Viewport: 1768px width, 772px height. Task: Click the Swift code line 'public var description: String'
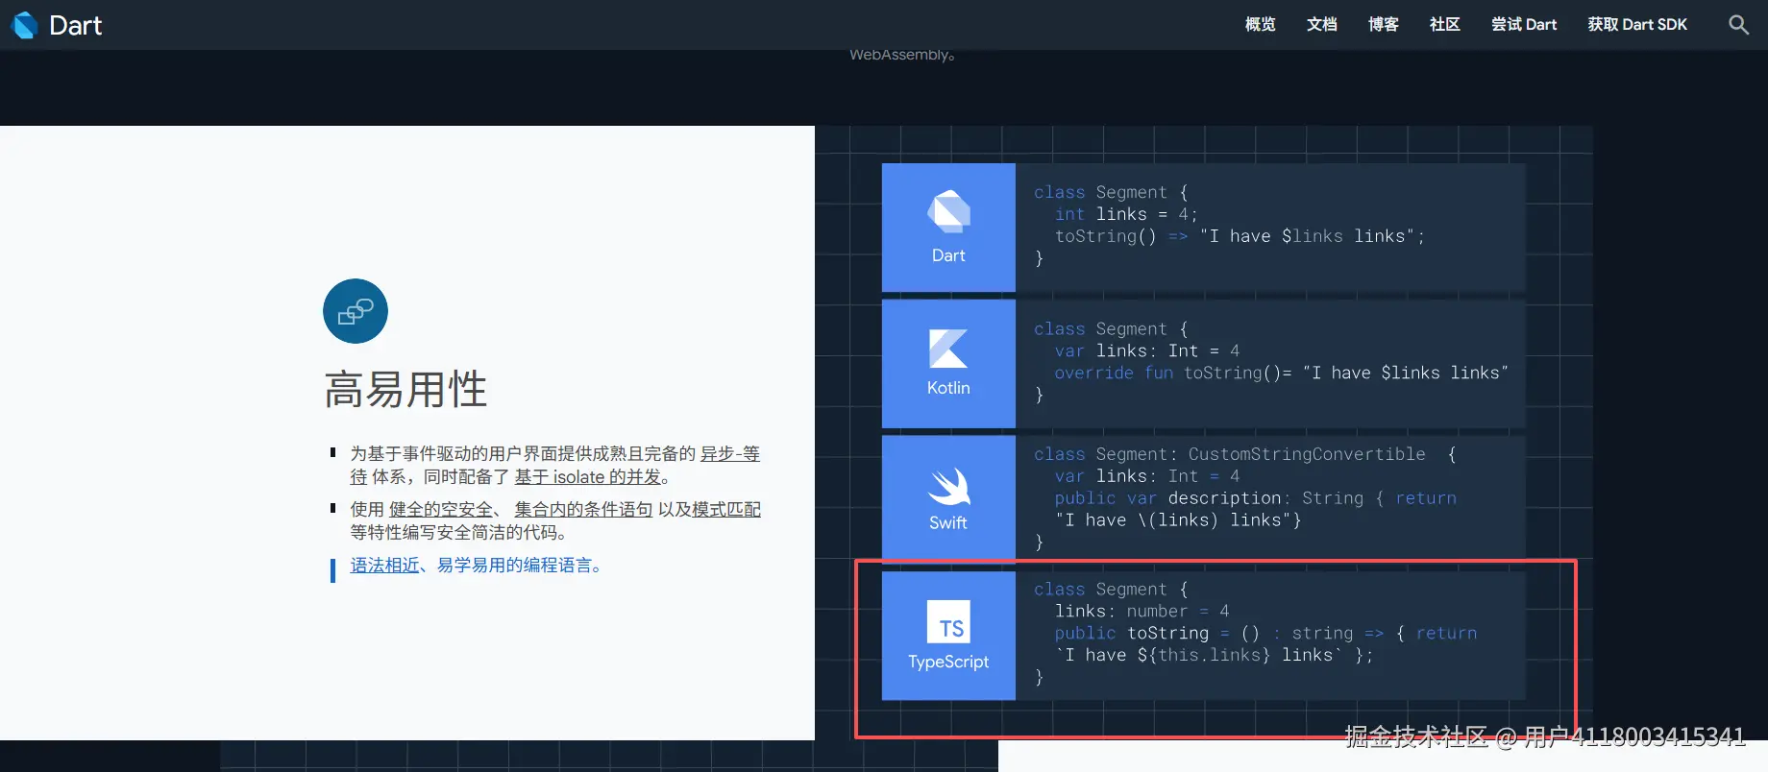[x=1256, y=498]
